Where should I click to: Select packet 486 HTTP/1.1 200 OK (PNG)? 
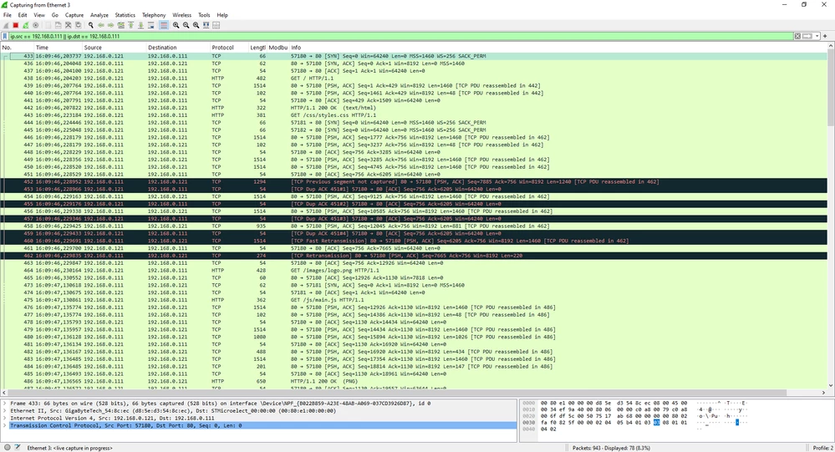tap(414, 381)
